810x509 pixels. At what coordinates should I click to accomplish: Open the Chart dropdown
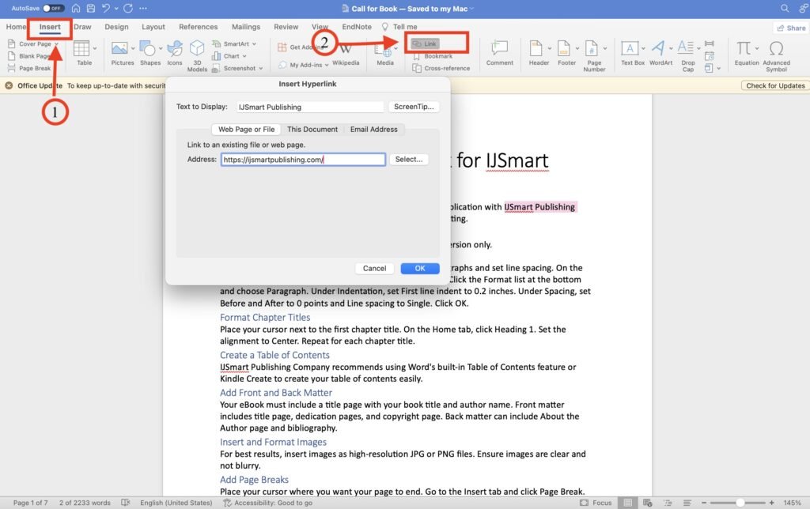pyautogui.click(x=229, y=56)
